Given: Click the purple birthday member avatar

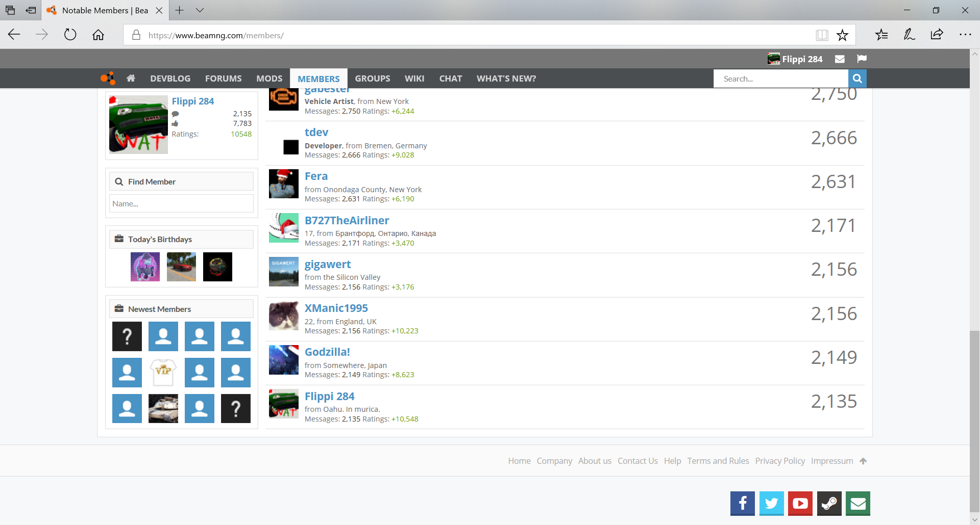Looking at the screenshot, I should tap(145, 267).
